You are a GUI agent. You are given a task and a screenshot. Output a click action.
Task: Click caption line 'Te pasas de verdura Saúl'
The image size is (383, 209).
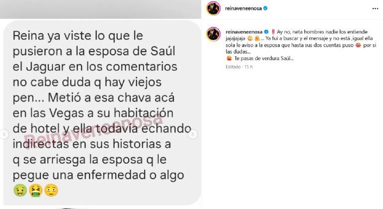264,59
